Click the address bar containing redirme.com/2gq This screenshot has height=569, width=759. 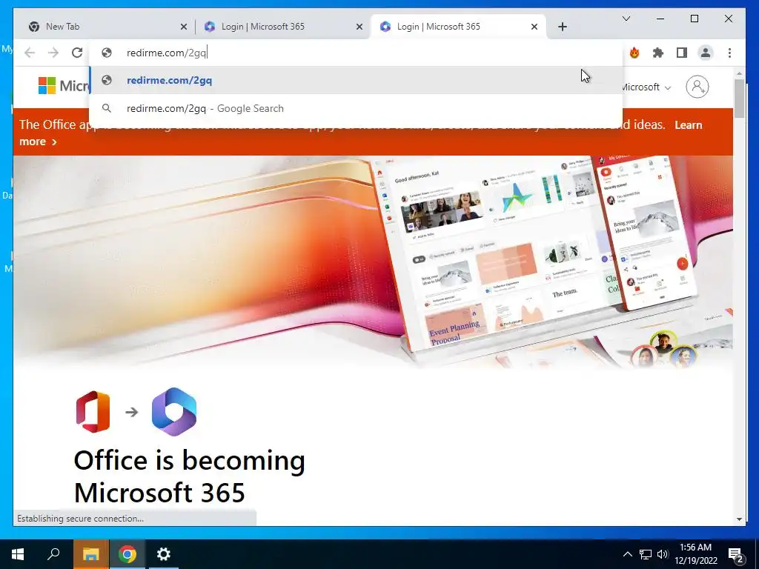pos(356,53)
